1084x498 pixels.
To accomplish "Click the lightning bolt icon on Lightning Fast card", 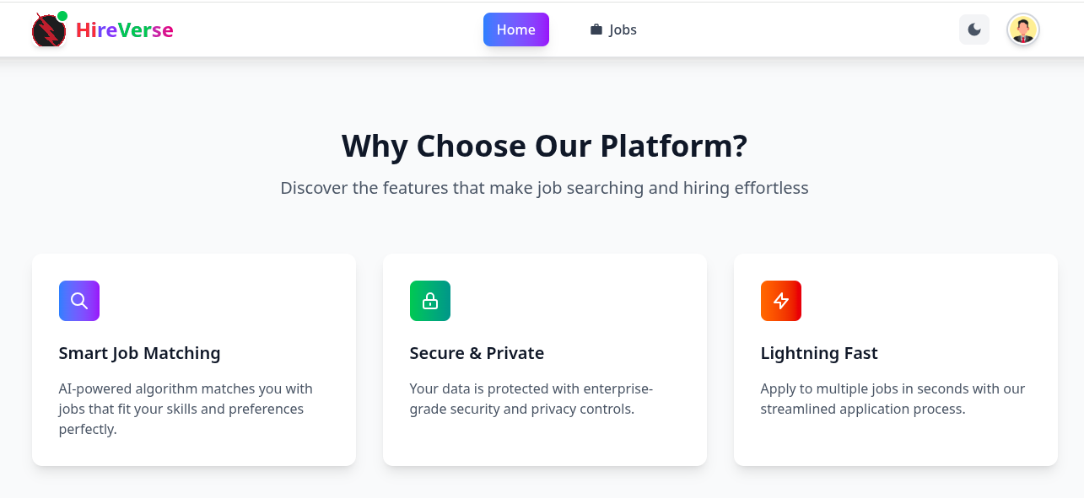I will coord(780,300).
